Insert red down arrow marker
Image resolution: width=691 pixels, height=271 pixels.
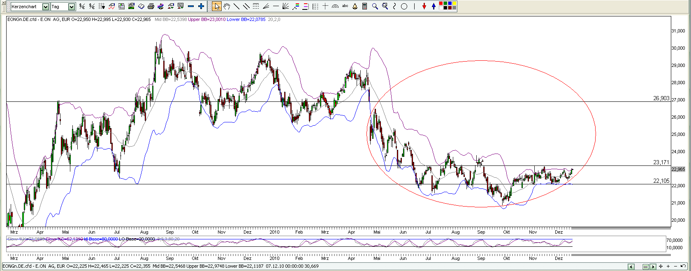coord(424,6)
